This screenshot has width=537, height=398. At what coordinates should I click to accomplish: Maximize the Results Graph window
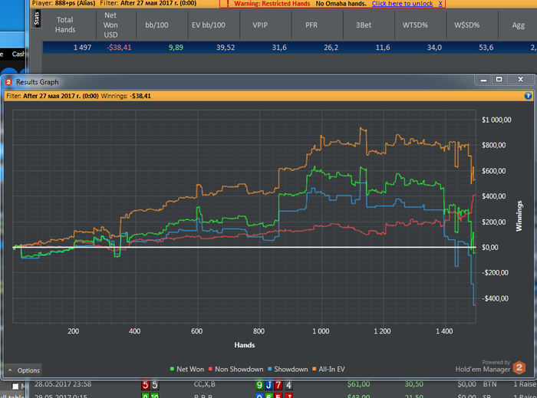[x=499, y=80]
